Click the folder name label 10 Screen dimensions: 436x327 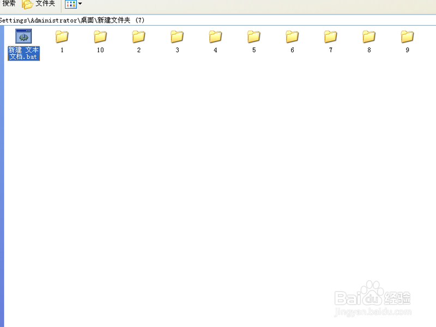coord(100,50)
